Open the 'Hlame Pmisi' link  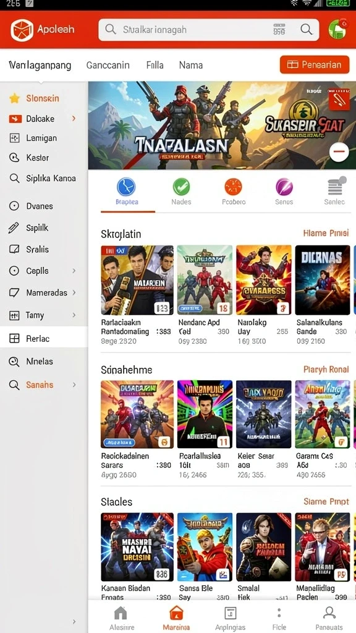(326, 233)
